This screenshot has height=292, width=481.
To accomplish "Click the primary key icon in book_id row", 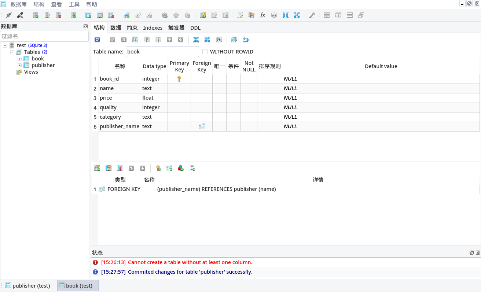I will click(179, 79).
